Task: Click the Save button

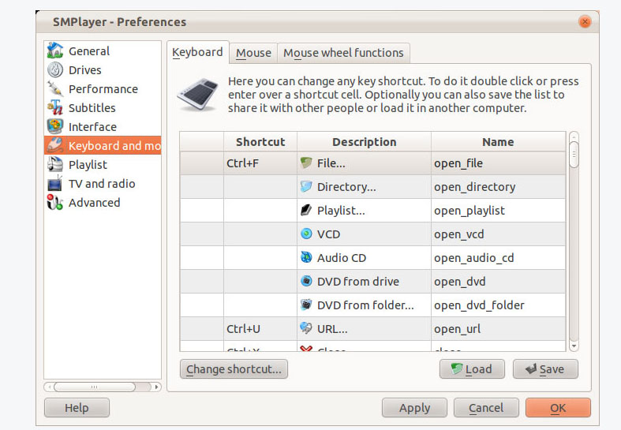Action: tap(545, 369)
